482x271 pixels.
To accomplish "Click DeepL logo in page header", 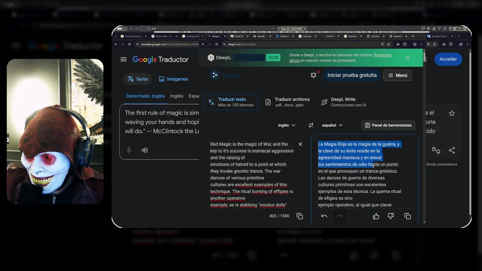I will click(225, 75).
